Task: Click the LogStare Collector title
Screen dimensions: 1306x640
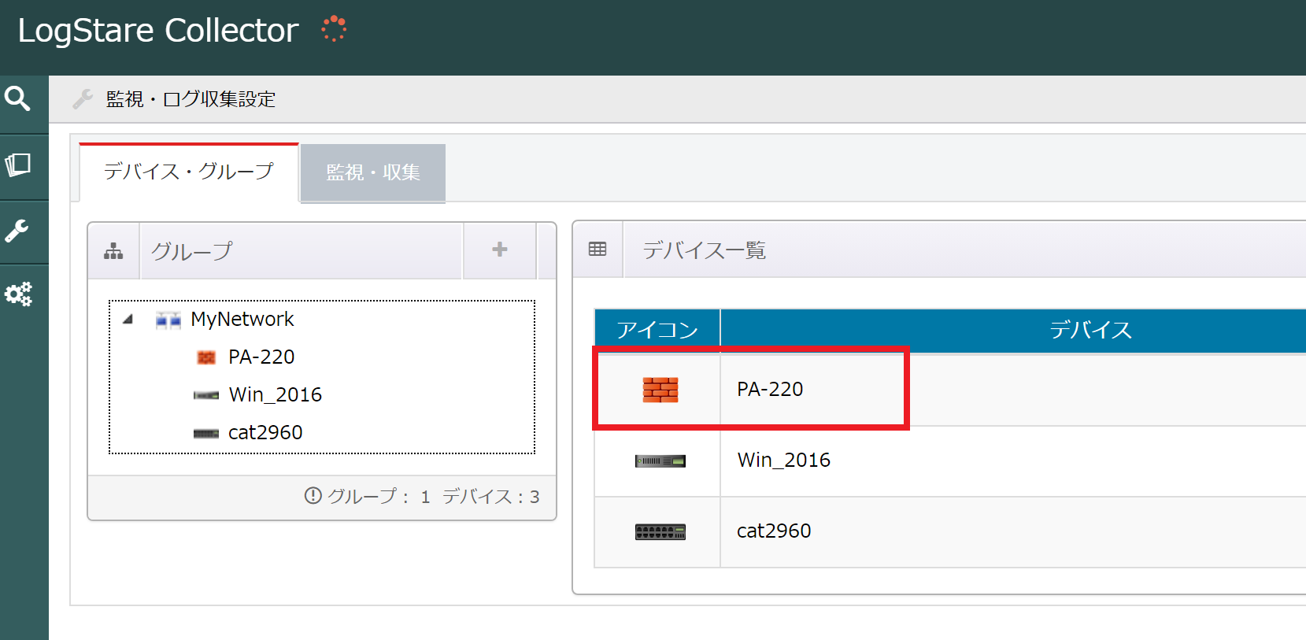Action: 158,31
